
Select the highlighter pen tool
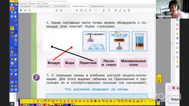[120, 11]
